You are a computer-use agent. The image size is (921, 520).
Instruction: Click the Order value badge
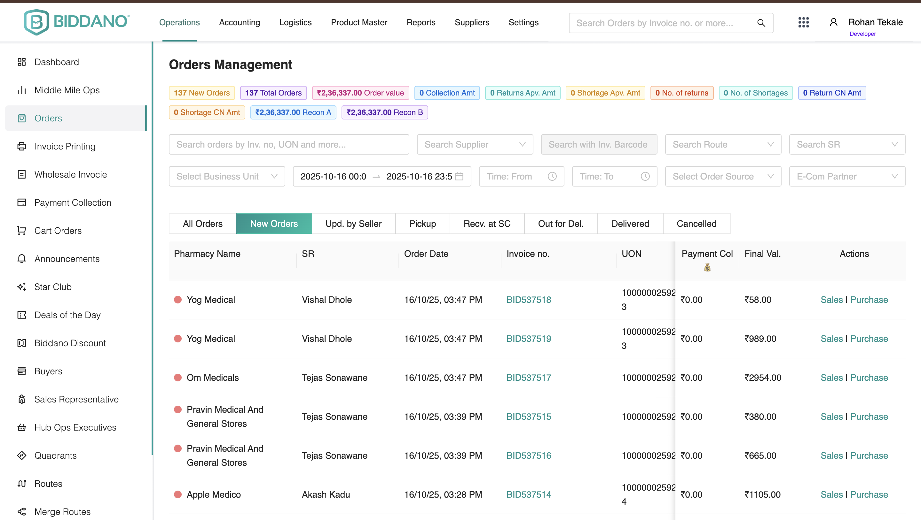click(x=360, y=93)
